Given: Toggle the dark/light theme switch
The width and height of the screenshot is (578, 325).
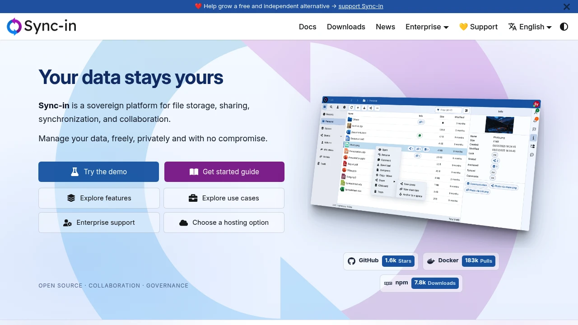Looking at the screenshot, I should pyautogui.click(x=564, y=27).
